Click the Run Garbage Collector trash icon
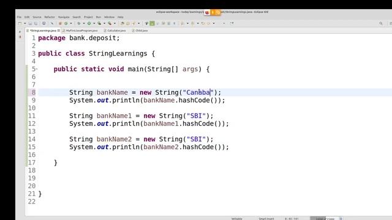 click(341, 219)
